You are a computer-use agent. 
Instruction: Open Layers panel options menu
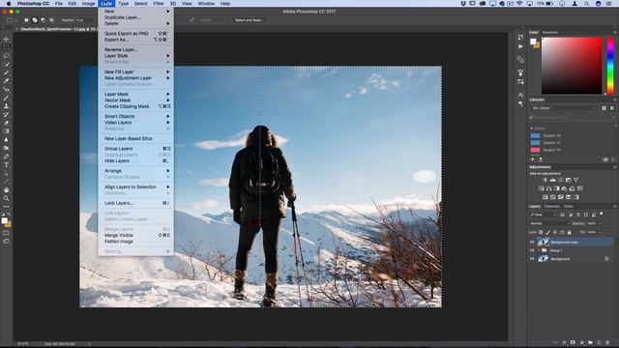[615, 206]
